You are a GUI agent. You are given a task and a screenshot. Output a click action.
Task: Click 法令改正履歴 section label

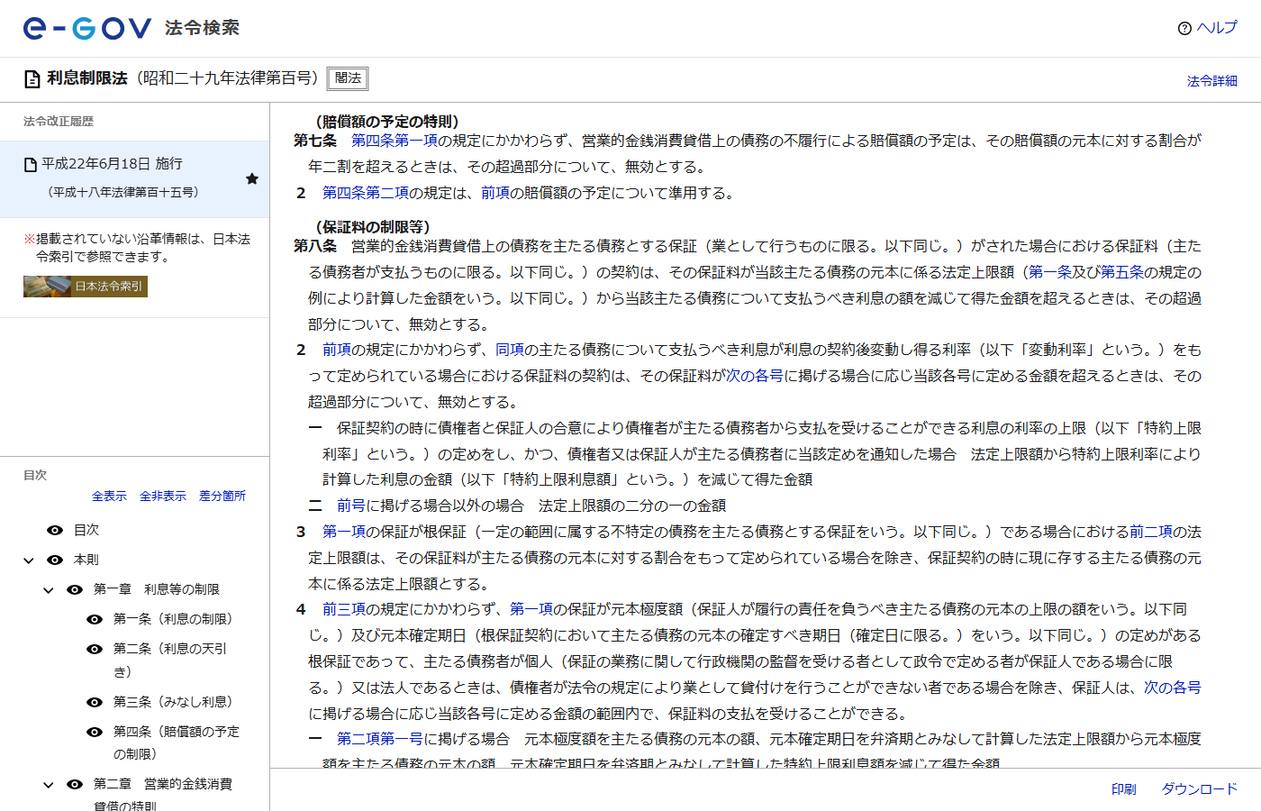pyautogui.click(x=59, y=122)
